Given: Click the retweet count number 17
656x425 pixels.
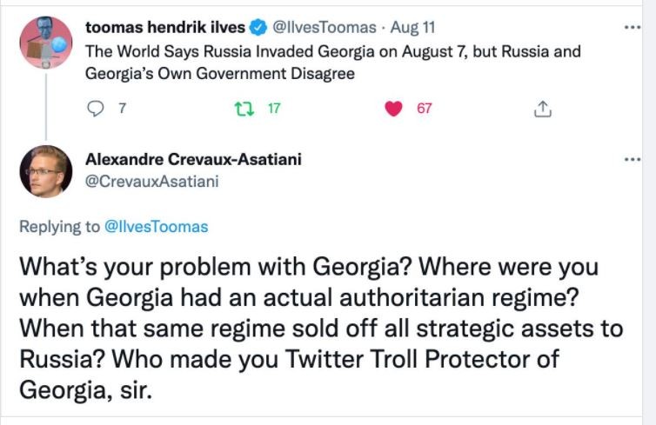Looking at the screenshot, I should click(x=273, y=109).
